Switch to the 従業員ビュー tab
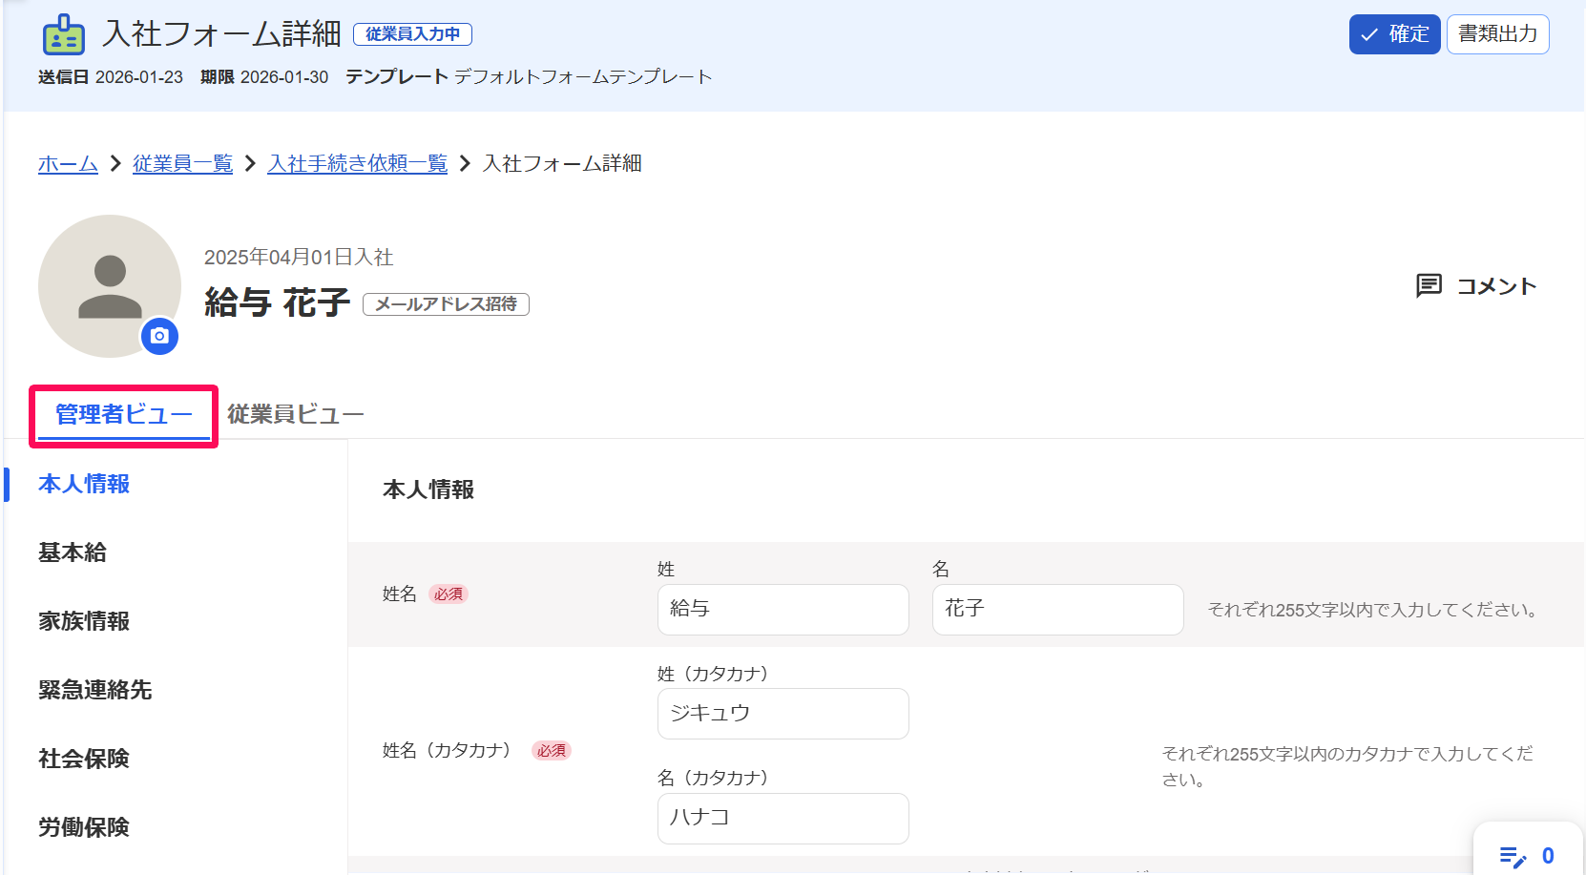This screenshot has width=1586, height=875. point(294,413)
